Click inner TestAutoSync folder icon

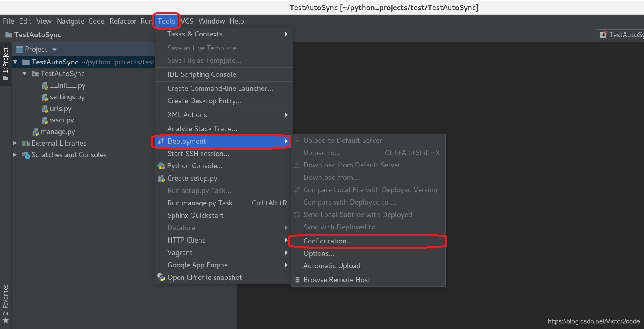coord(35,74)
